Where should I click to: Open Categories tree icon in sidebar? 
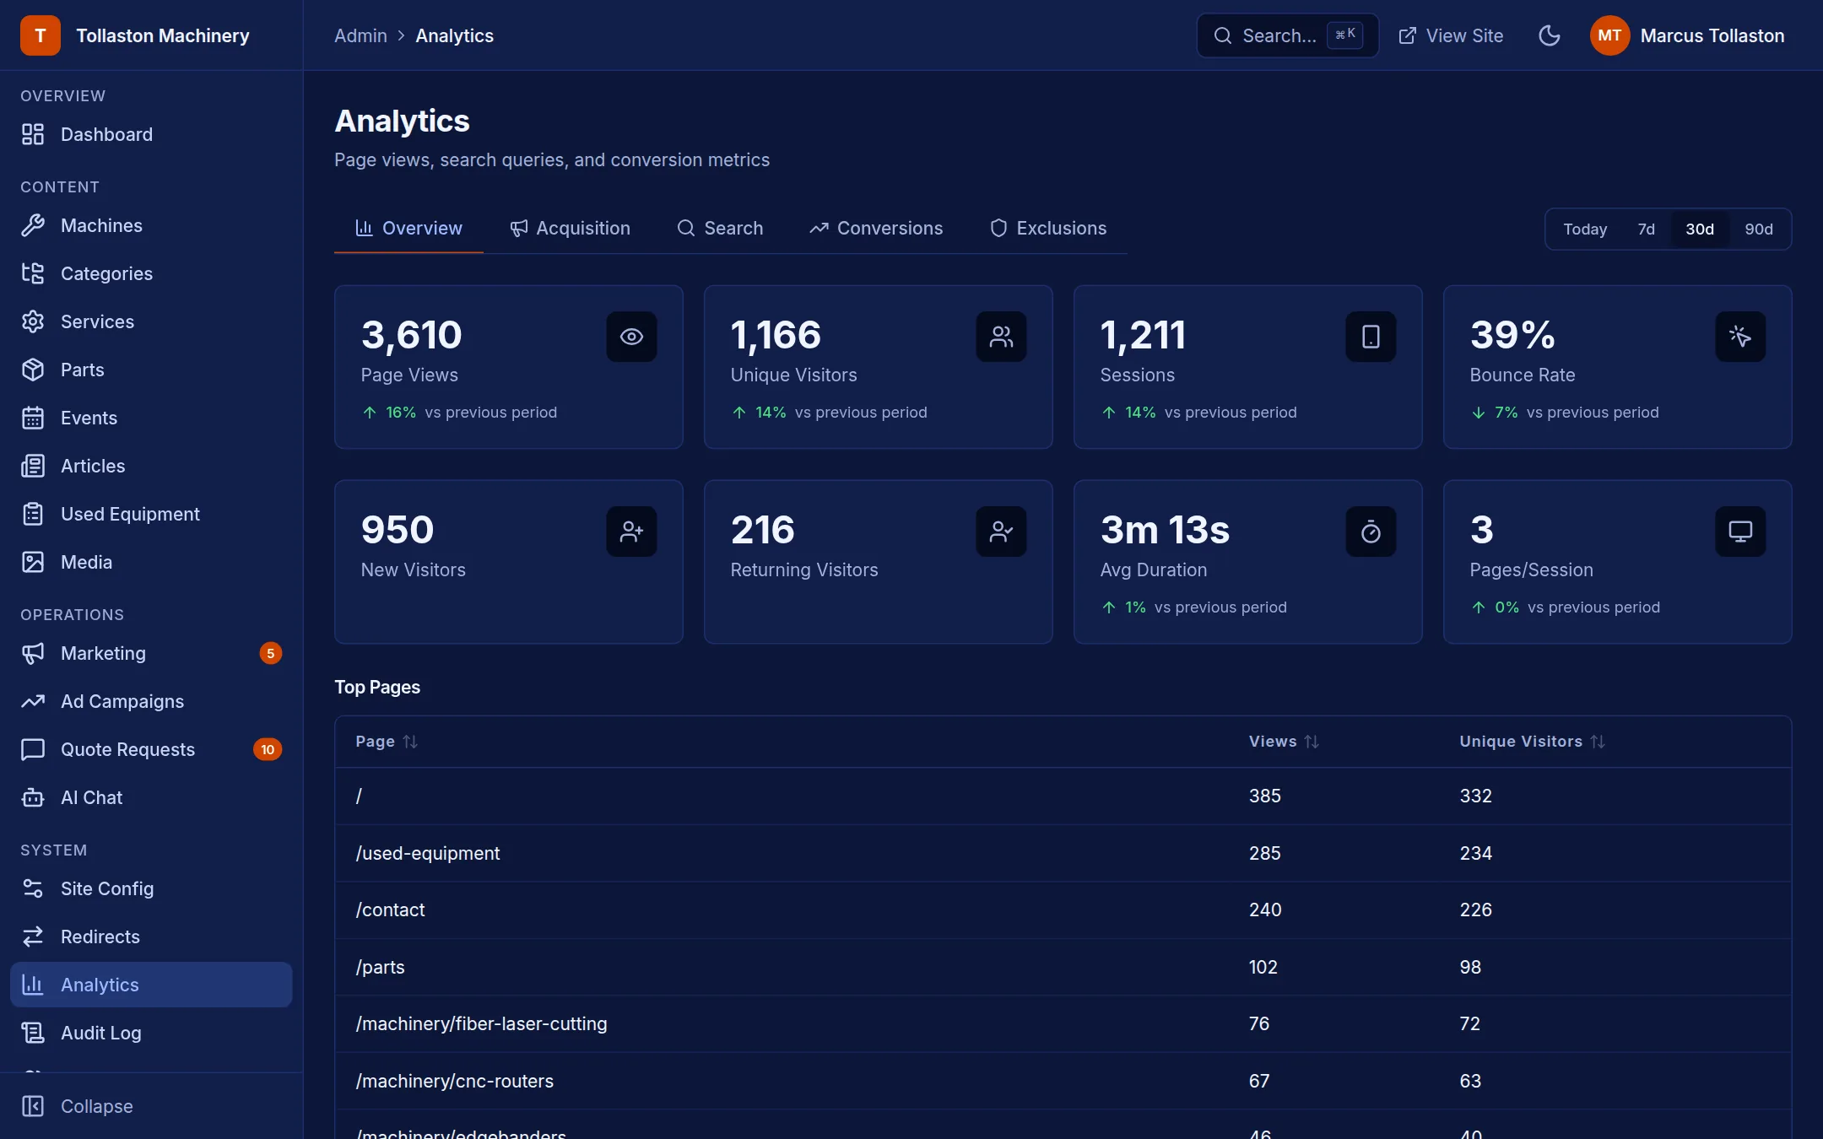[33, 273]
